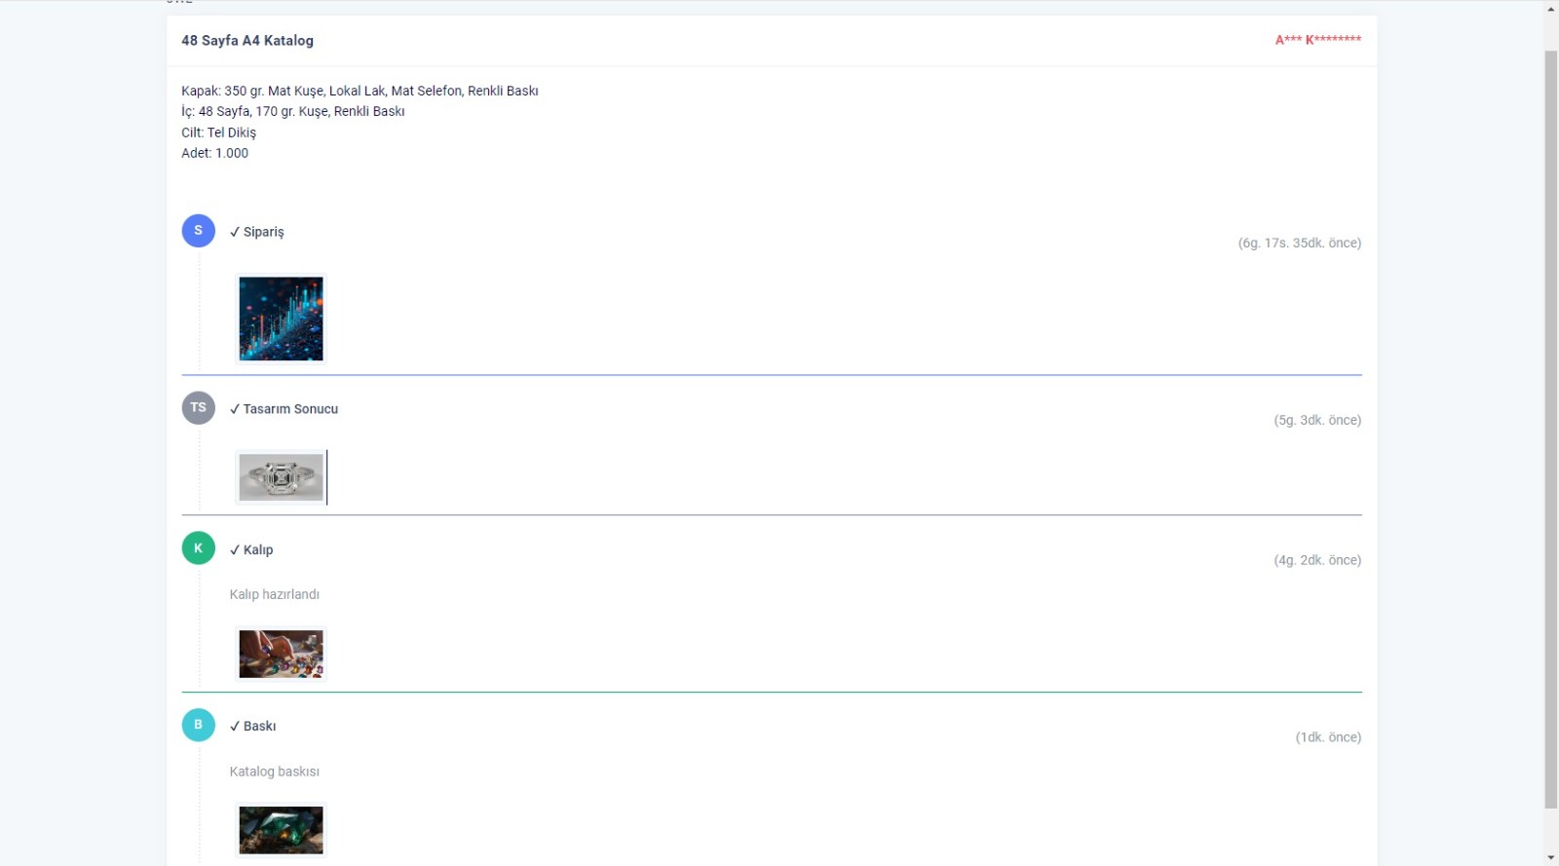The image size is (1559, 866).
Task: Click the 48 Sayfa A4 Katalog title
Action: coord(247,41)
